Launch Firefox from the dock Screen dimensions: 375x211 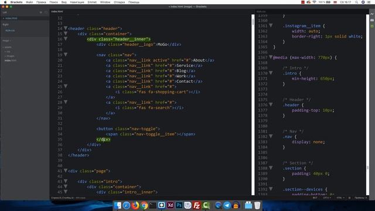coord(135,205)
